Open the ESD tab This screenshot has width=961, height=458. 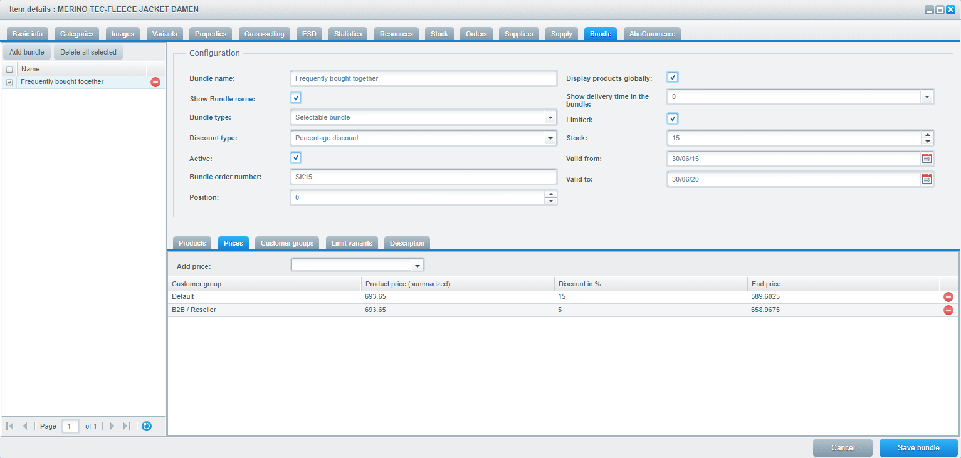coord(309,34)
